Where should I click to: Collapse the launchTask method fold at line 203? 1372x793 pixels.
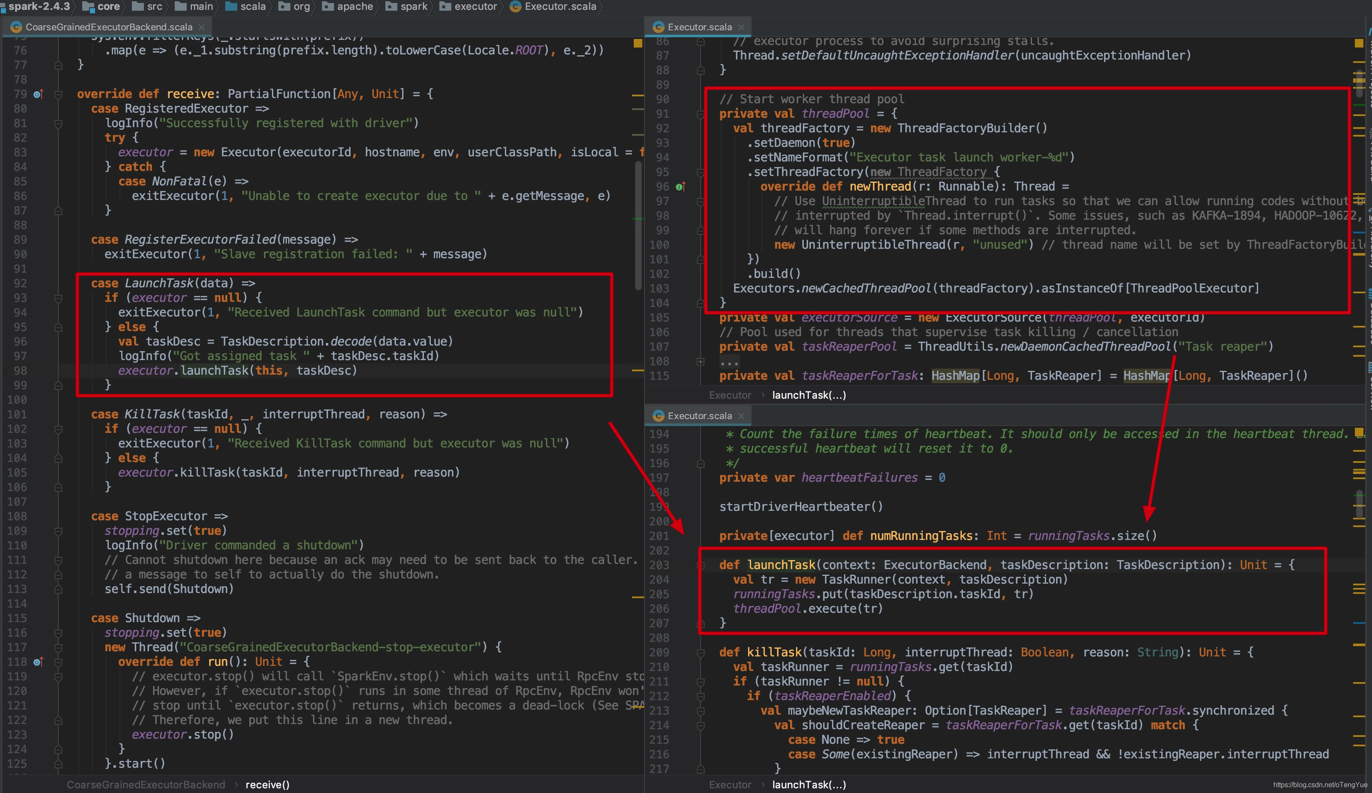pos(701,566)
